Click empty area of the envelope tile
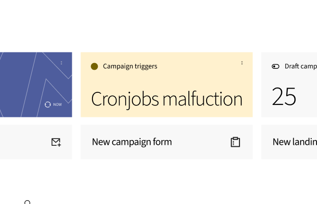The height and width of the screenshot is (204, 317). click(24, 142)
